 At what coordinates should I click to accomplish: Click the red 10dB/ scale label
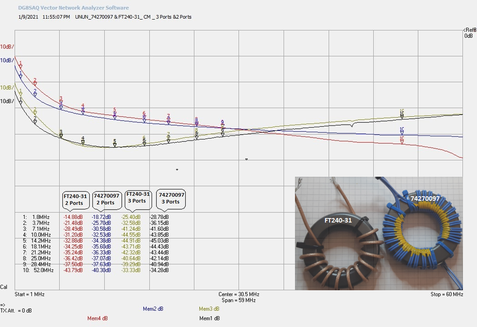7,47
